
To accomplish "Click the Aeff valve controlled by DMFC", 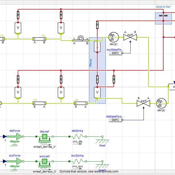I will 143,102.
